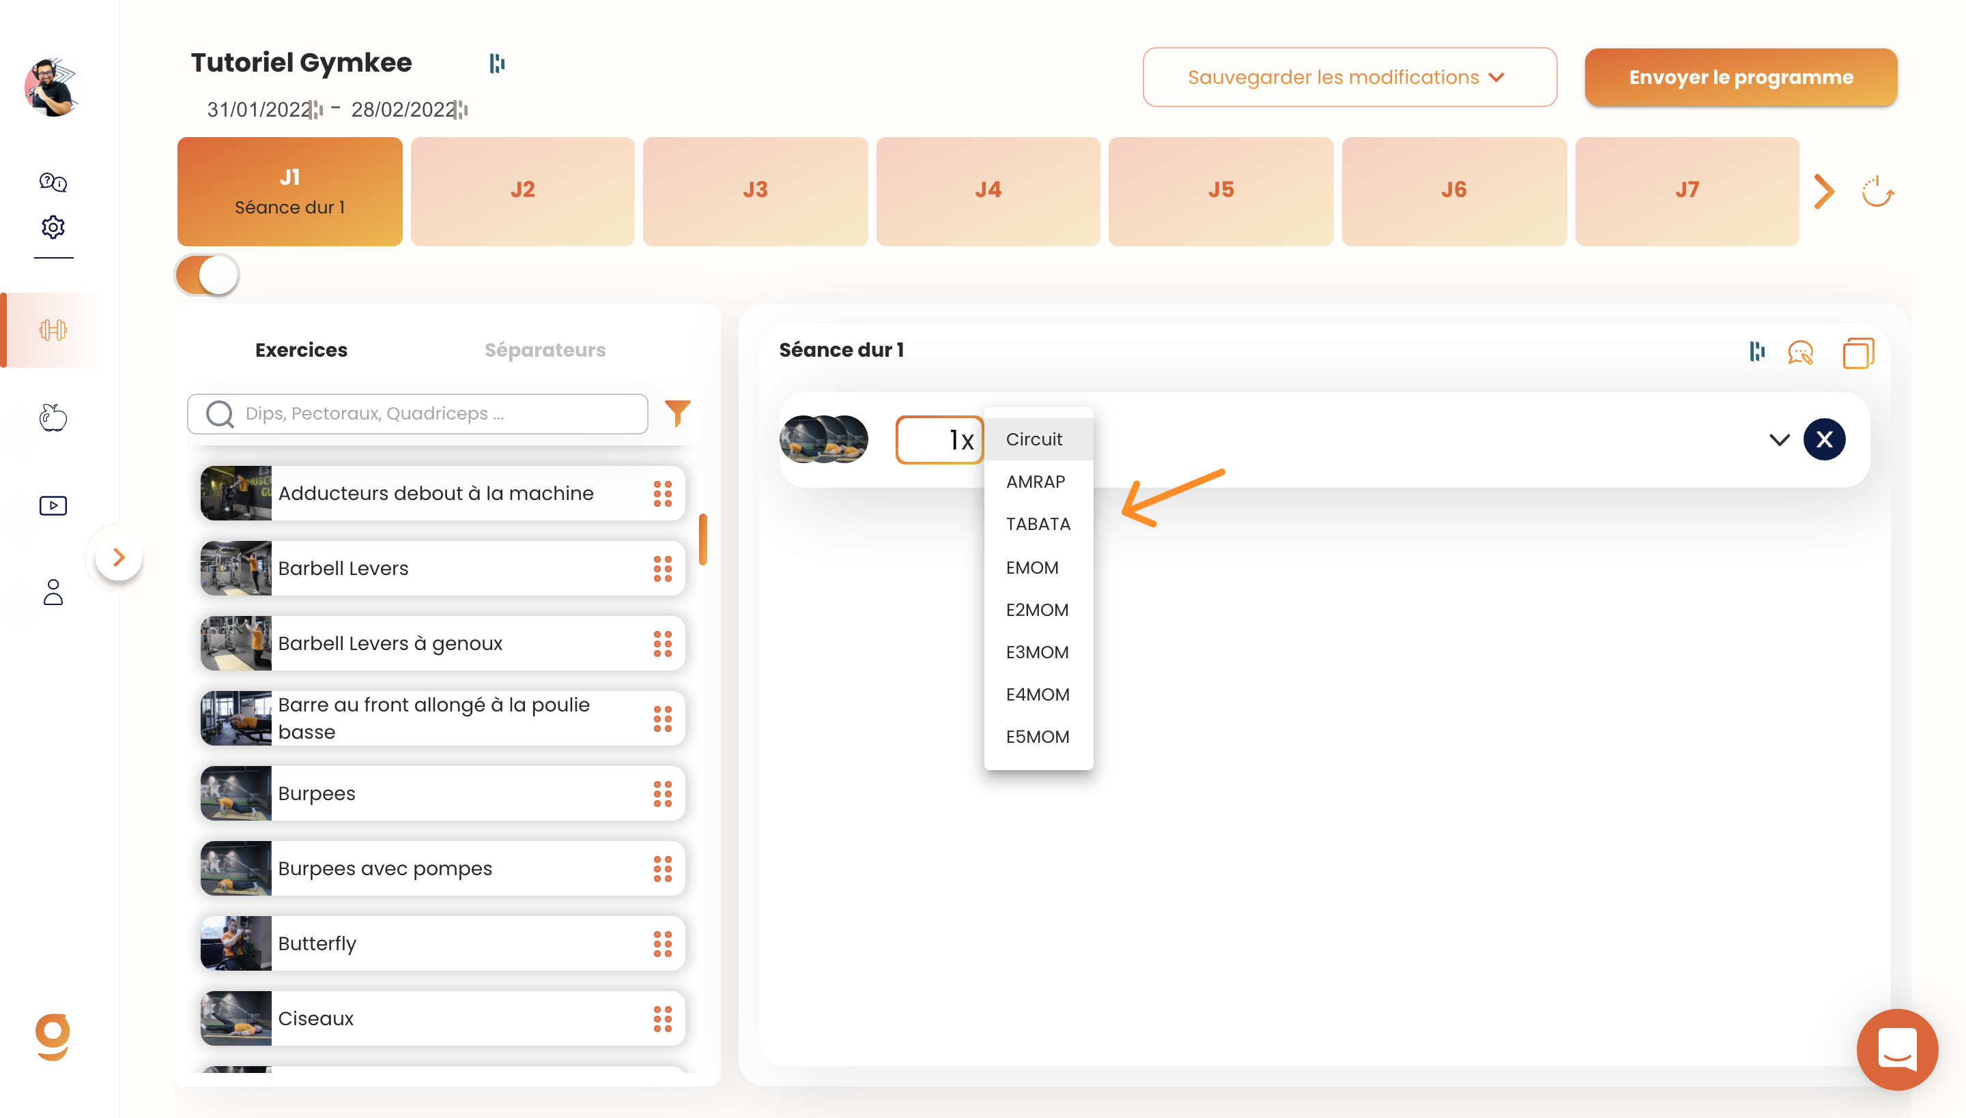Choose Circuit from the dropdown list
The width and height of the screenshot is (1966, 1118).
1038,439
